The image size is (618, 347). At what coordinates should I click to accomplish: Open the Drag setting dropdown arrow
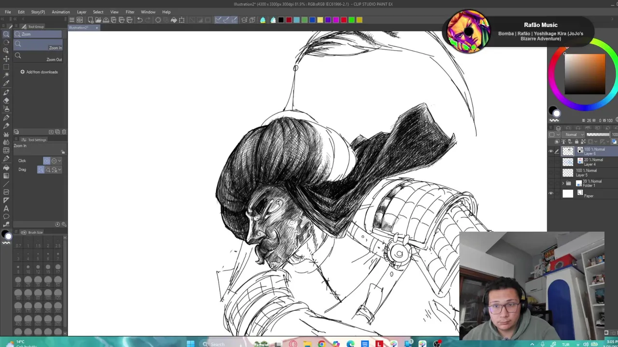[59, 170]
